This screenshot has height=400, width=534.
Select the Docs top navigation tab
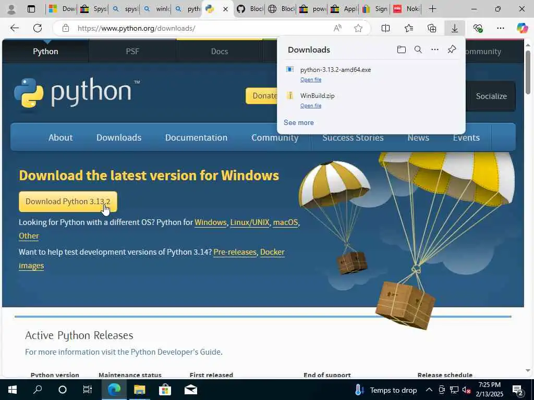click(x=220, y=52)
